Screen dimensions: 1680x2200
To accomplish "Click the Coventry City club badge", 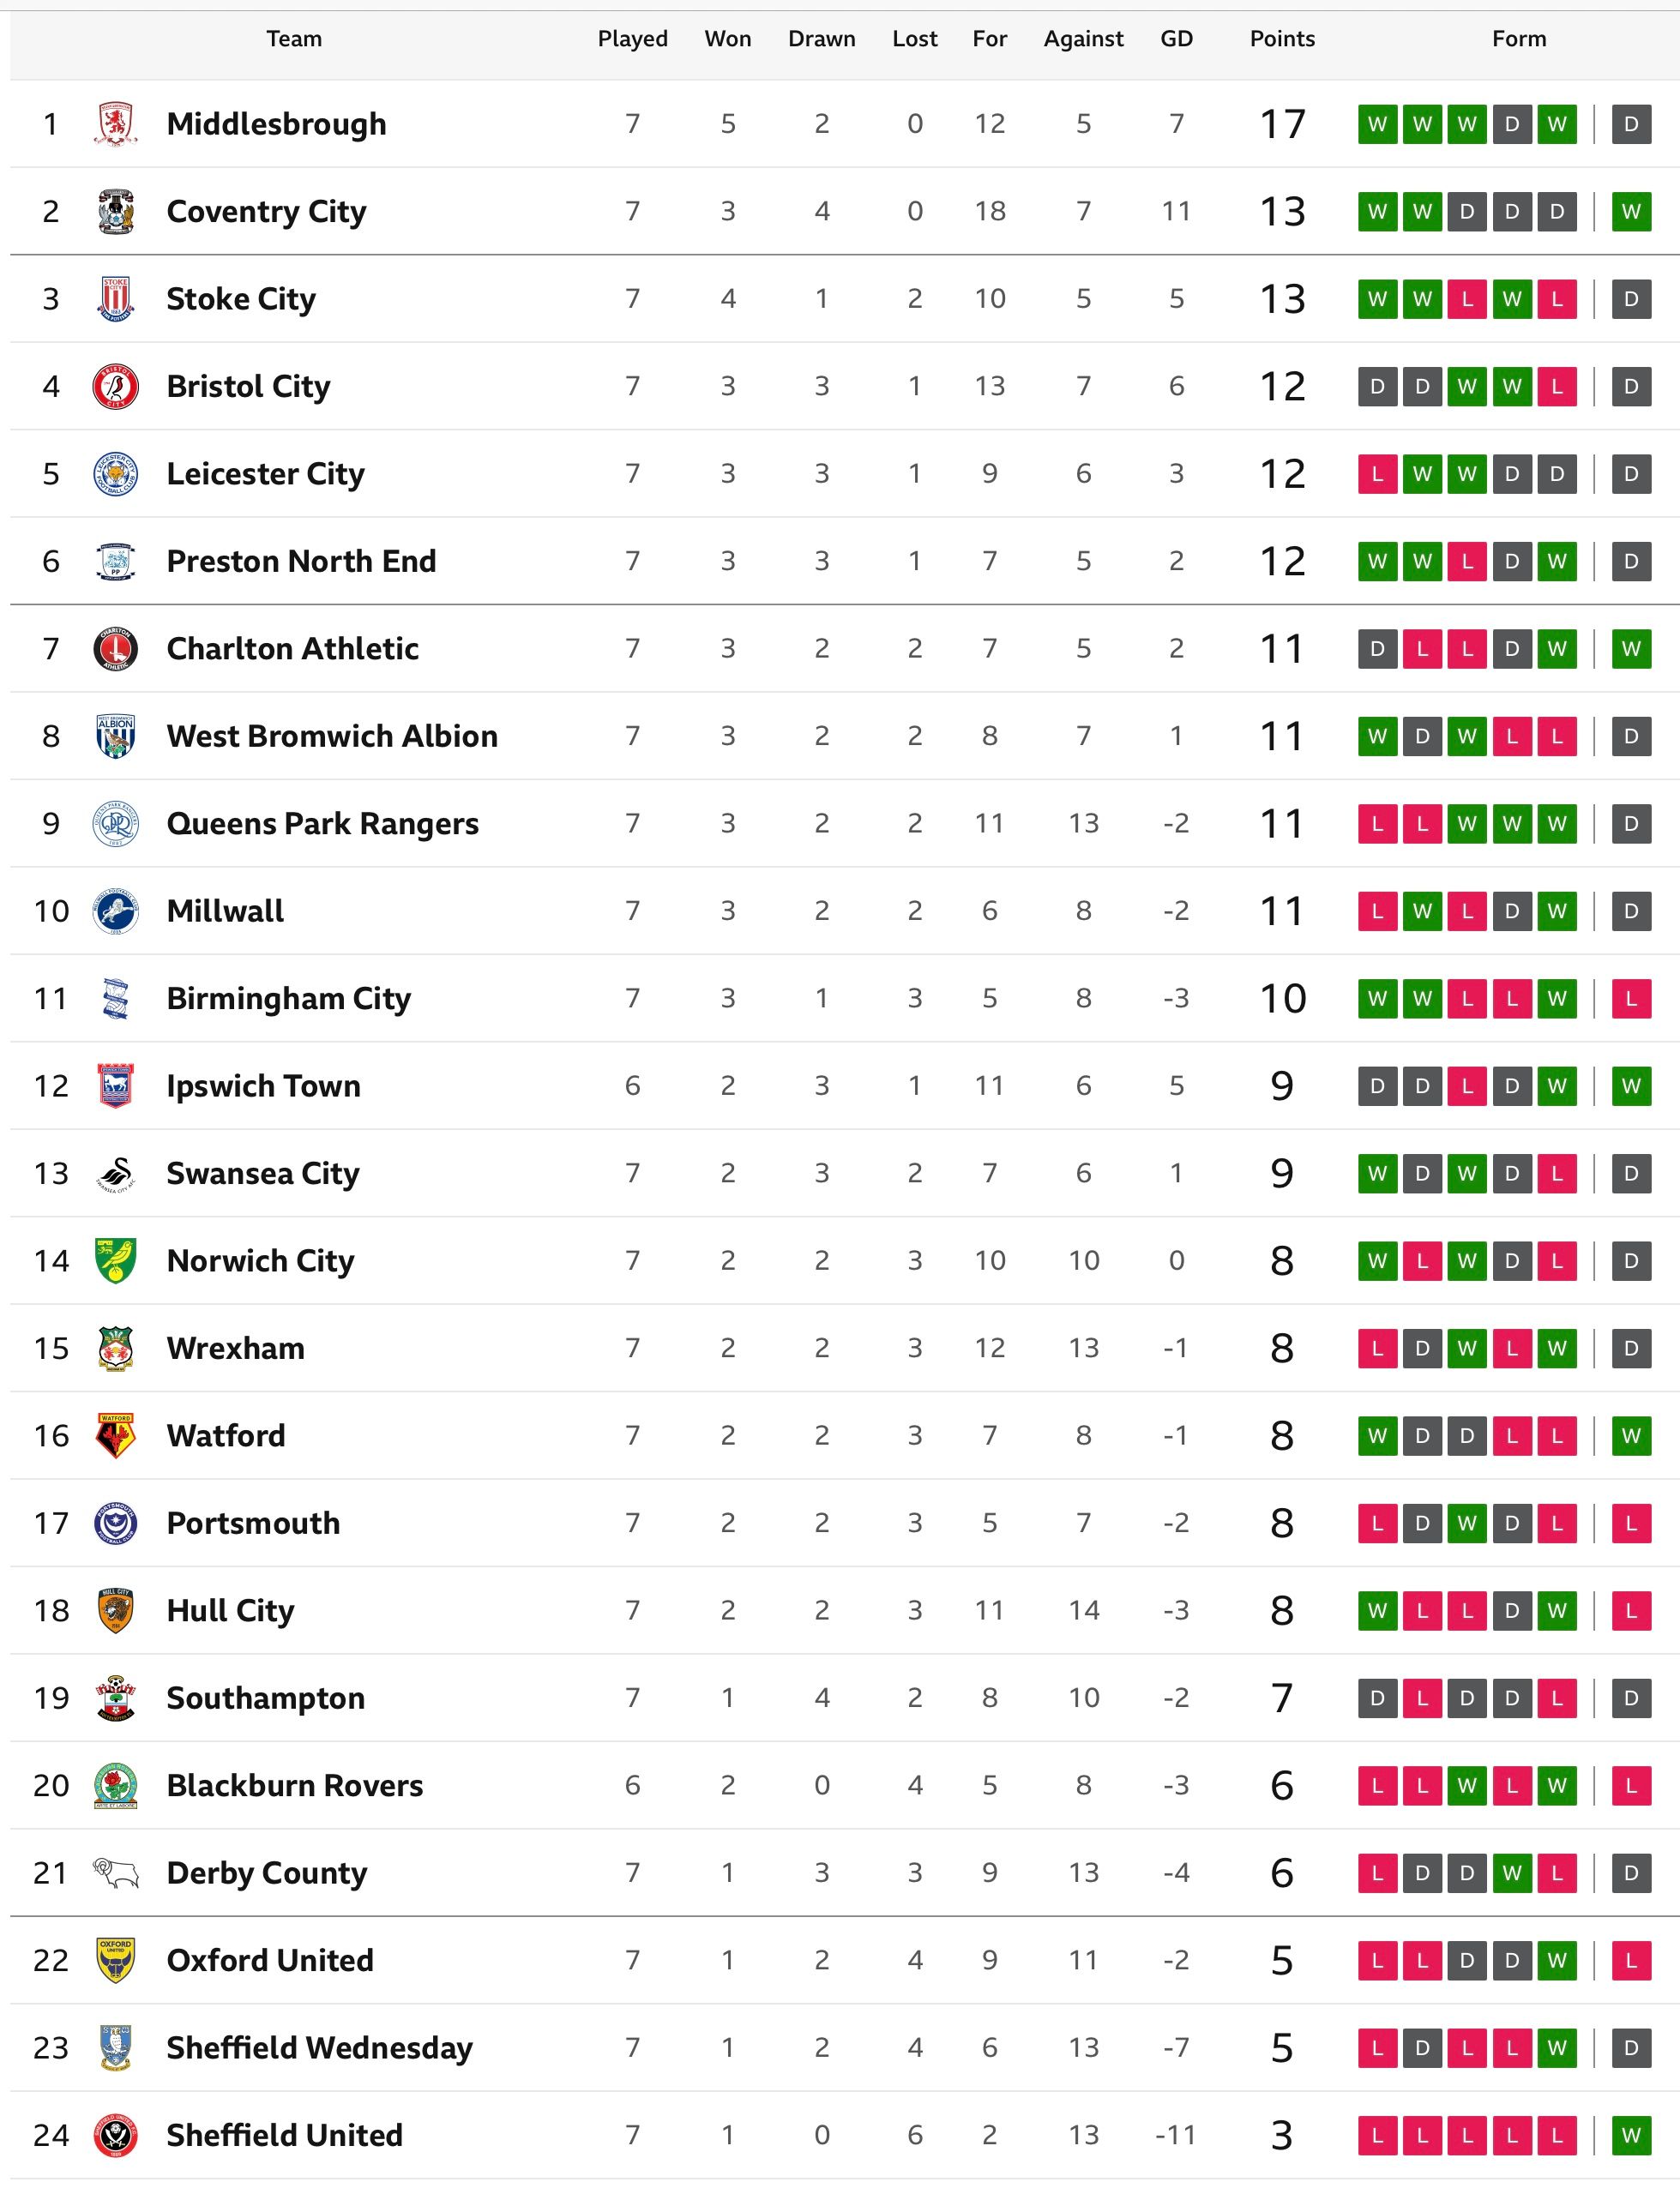I will (x=115, y=211).
